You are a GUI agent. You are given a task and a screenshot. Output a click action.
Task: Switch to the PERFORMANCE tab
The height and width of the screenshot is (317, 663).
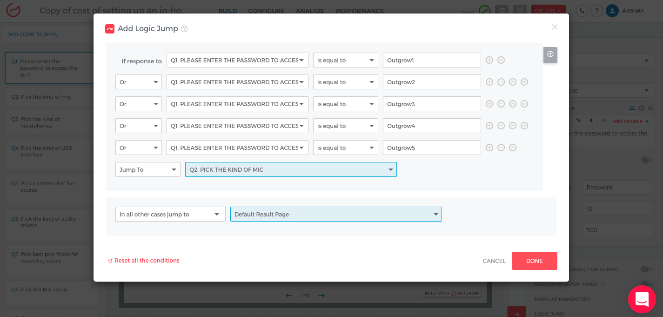pos(360,11)
